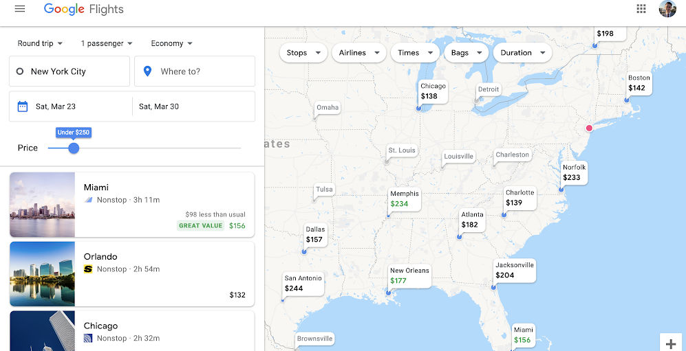The height and width of the screenshot is (351, 686).
Task: Click the pink New York origin marker
Action: click(589, 128)
